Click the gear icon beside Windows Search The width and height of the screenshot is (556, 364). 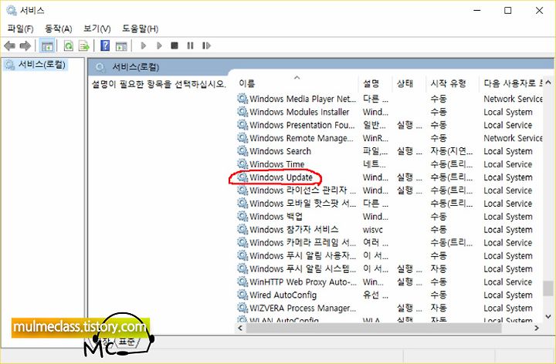click(242, 151)
